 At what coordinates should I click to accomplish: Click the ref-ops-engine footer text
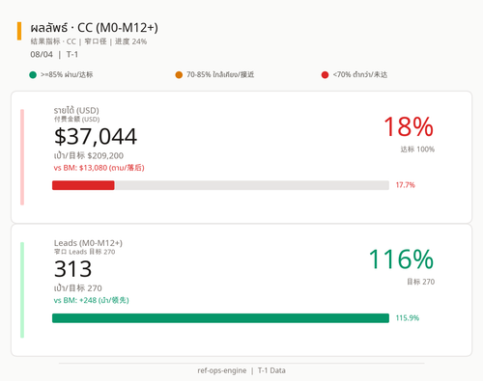pyautogui.click(x=241, y=370)
